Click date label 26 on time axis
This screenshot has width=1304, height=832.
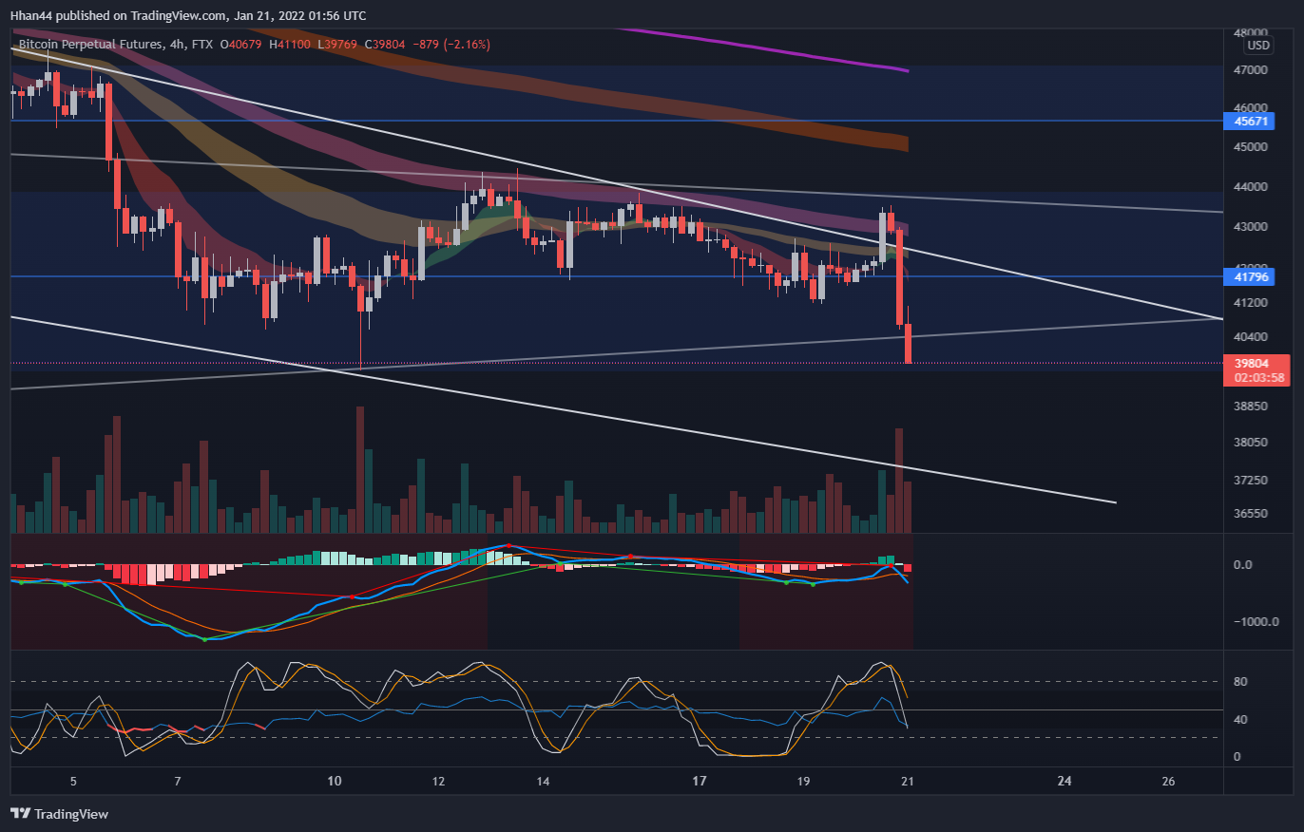point(1169,782)
